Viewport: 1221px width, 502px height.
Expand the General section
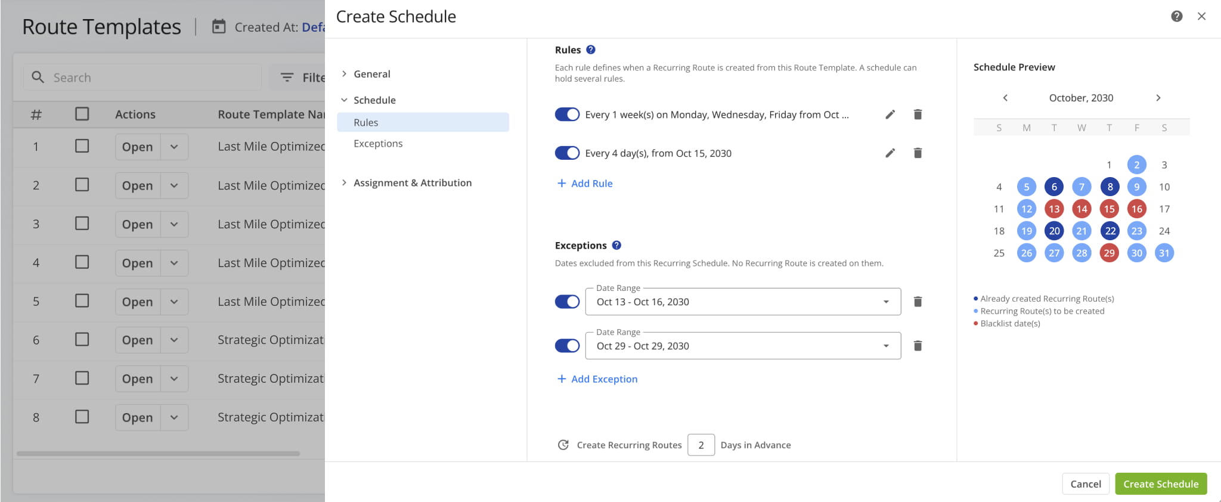click(x=366, y=74)
